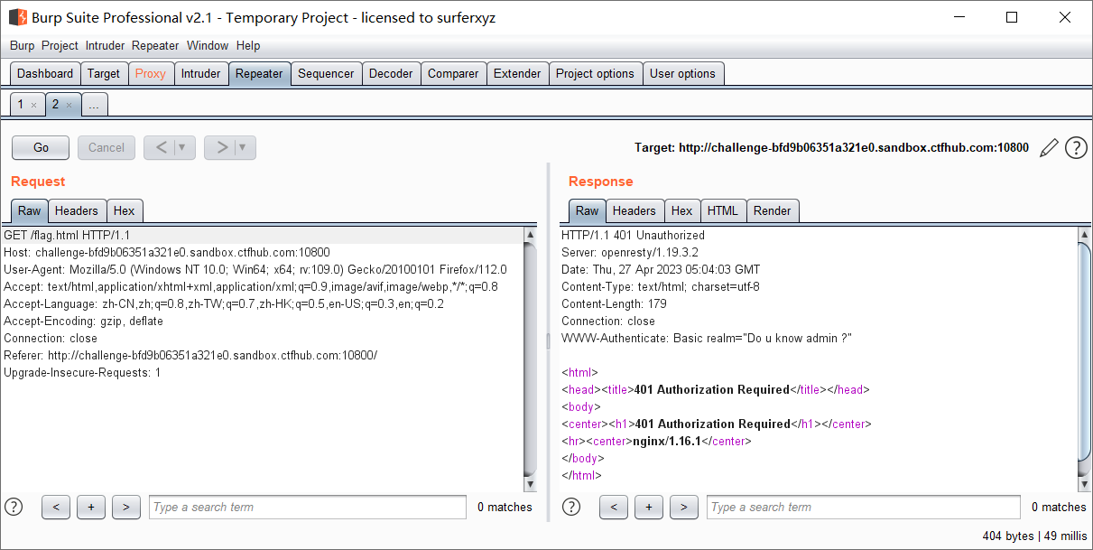This screenshot has height=550, width=1093.
Task: Click the response pane scroll up arrow
Action: [1085, 235]
